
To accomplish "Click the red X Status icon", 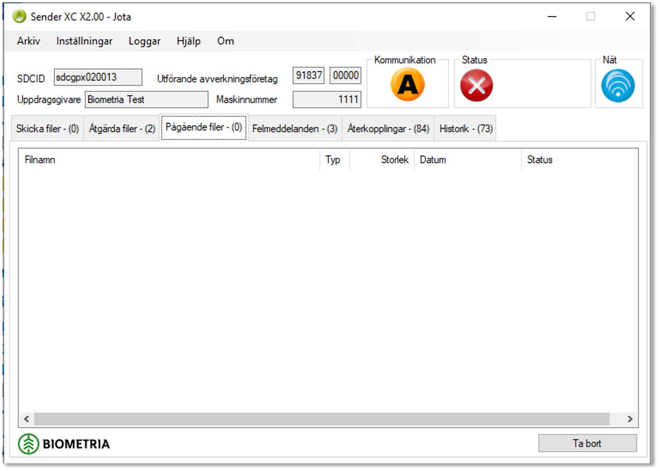I will (476, 86).
